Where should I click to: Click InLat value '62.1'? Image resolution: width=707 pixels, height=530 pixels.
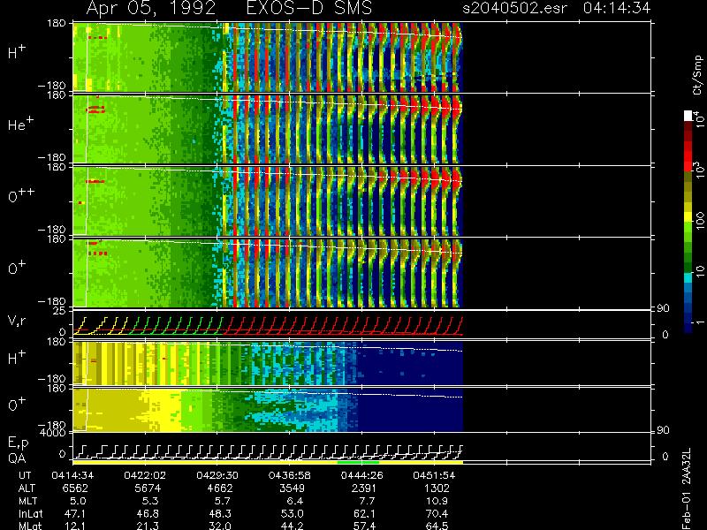pyautogui.click(x=364, y=513)
